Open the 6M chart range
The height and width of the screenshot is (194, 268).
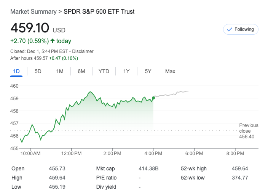click(81, 71)
